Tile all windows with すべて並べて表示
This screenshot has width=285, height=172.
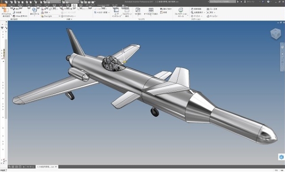pos(151,11)
